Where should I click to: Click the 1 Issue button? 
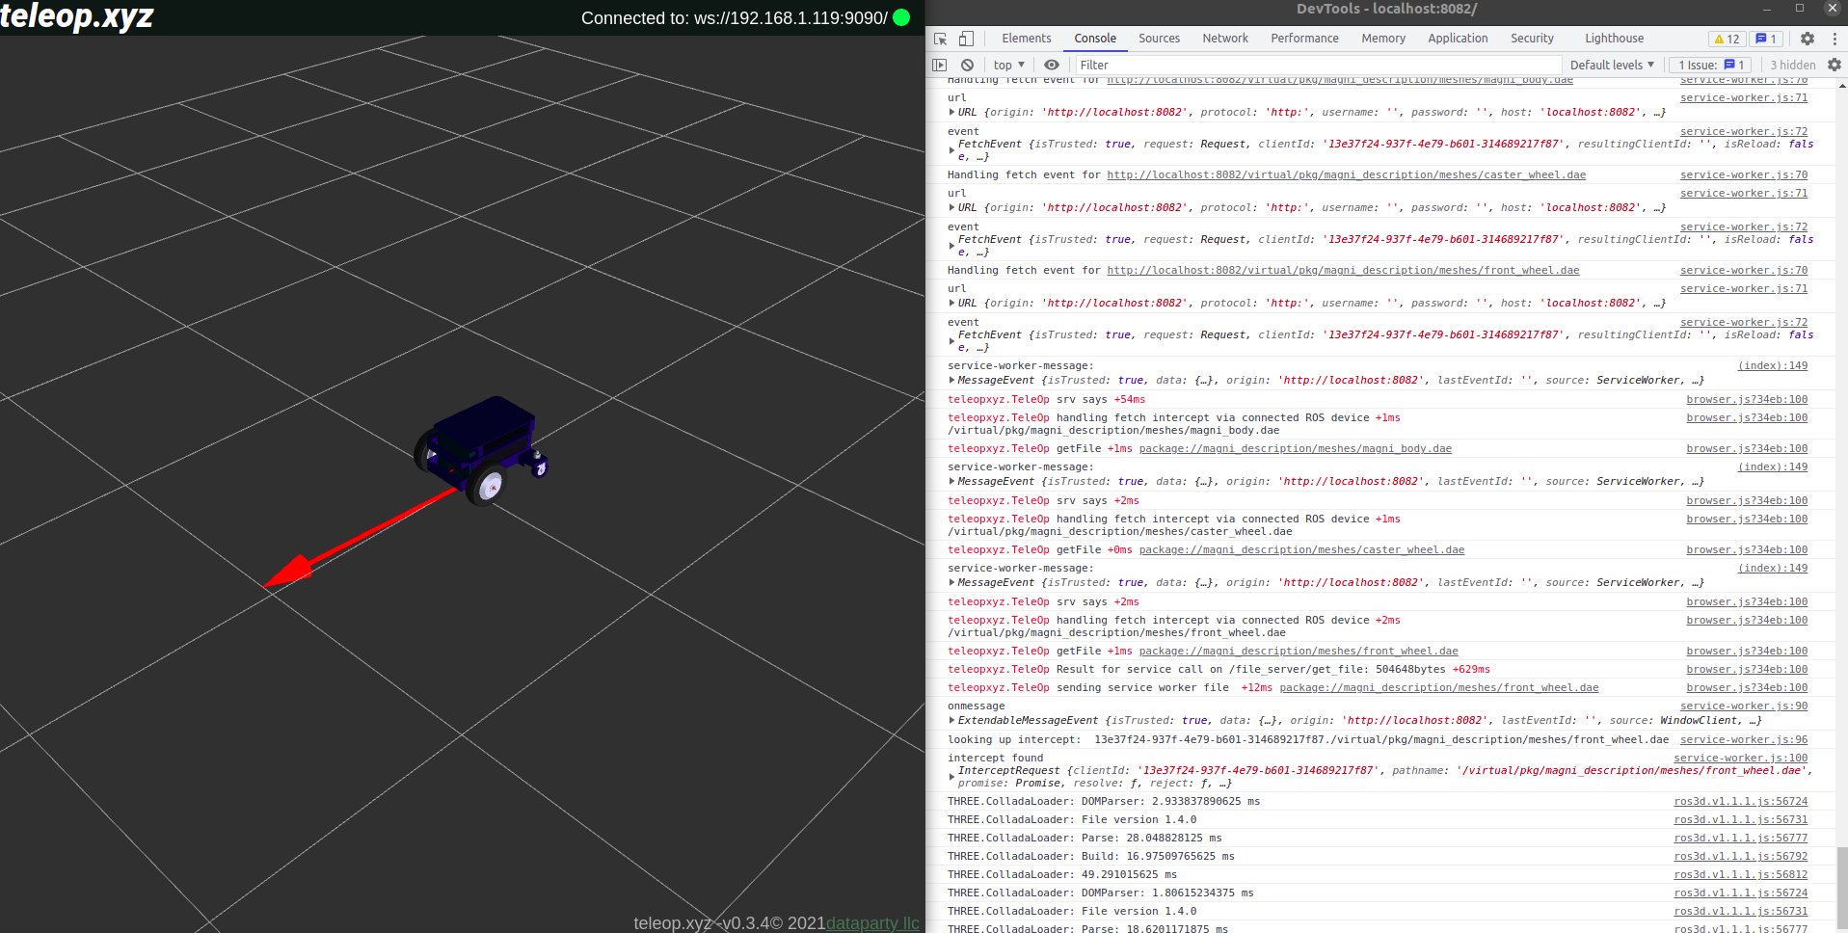pos(1709,65)
